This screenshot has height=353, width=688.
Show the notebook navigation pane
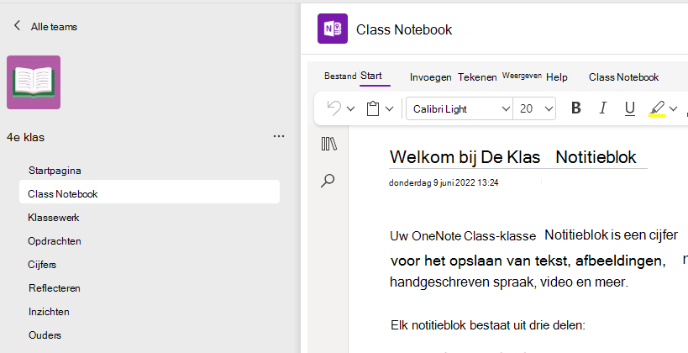329,144
